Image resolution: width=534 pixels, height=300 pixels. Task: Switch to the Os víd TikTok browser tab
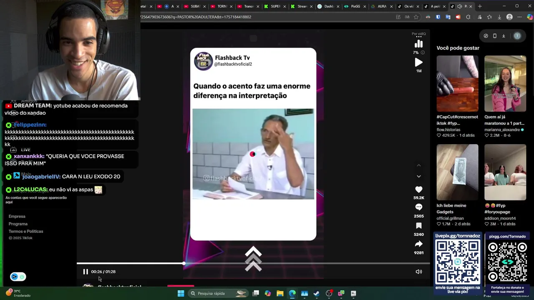408,6
